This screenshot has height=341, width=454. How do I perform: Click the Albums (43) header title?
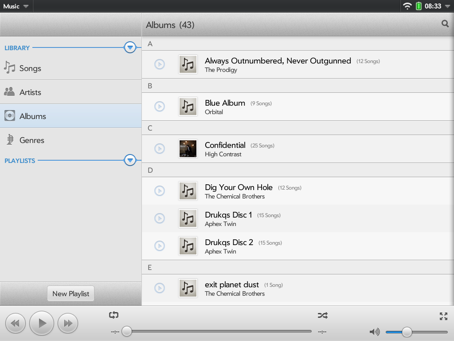170,25
